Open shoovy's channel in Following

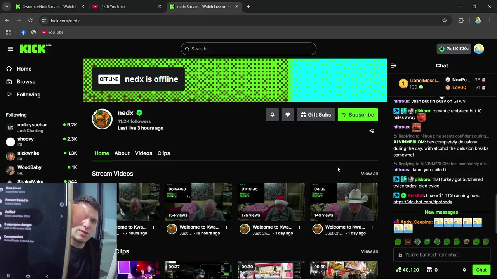tap(41, 142)
